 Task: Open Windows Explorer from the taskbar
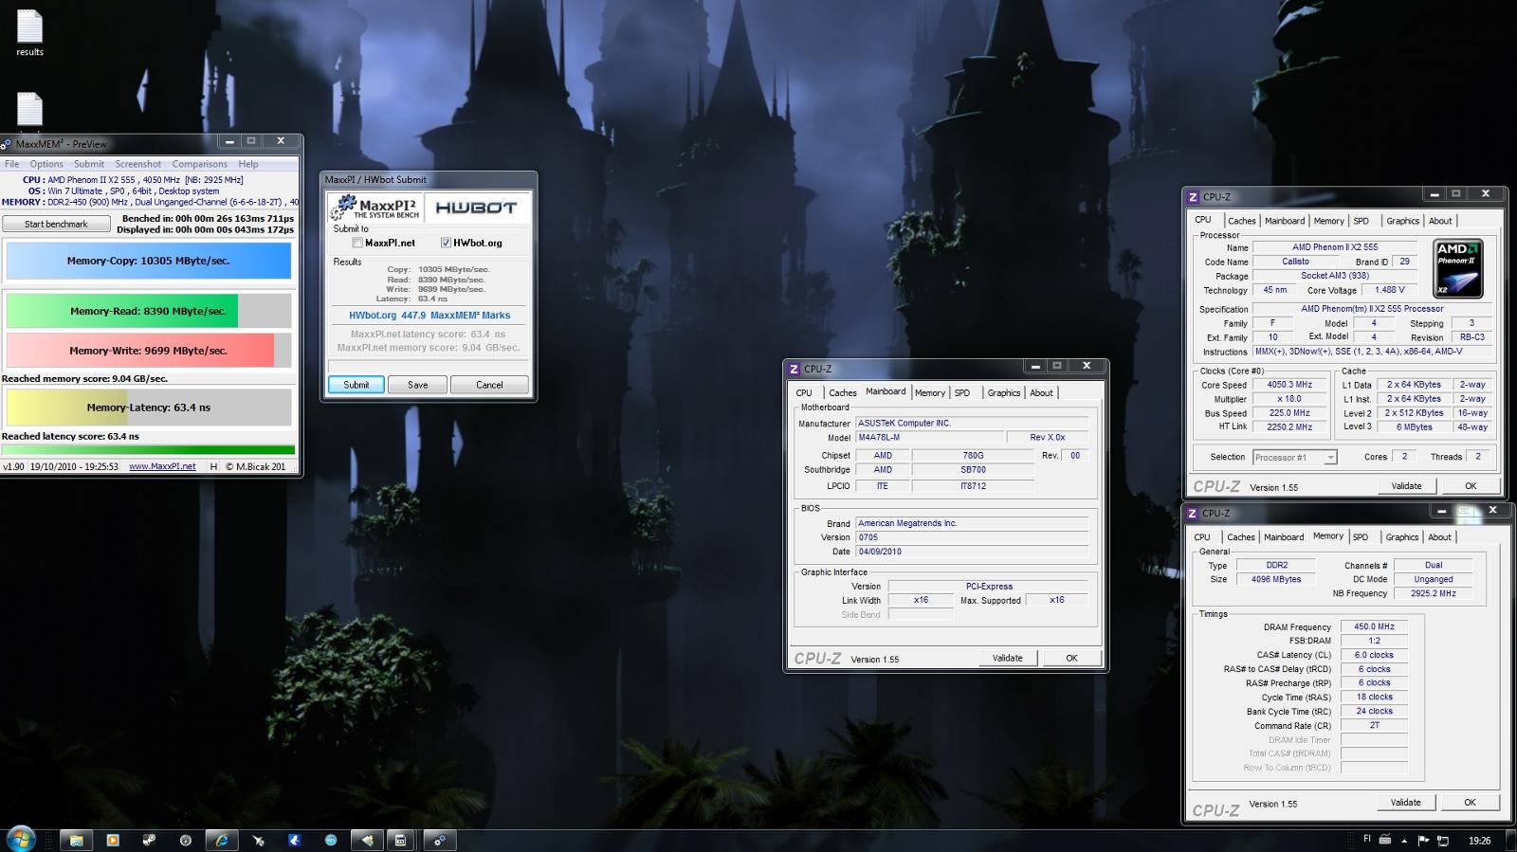[x=76, y=840]
